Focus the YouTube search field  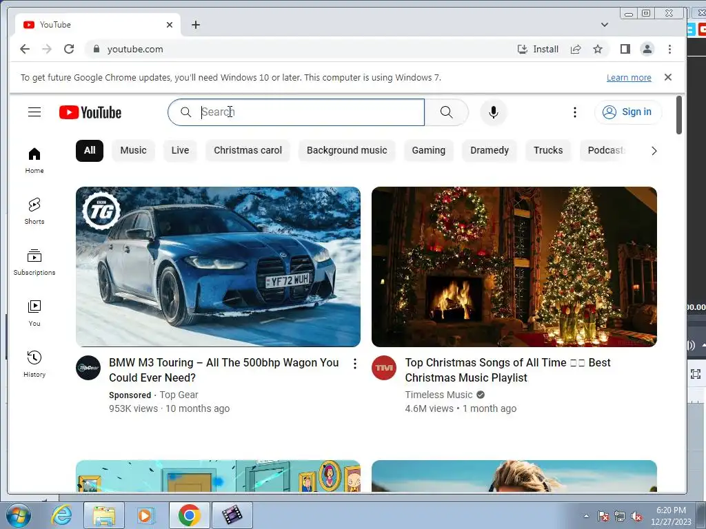(296, 112)
